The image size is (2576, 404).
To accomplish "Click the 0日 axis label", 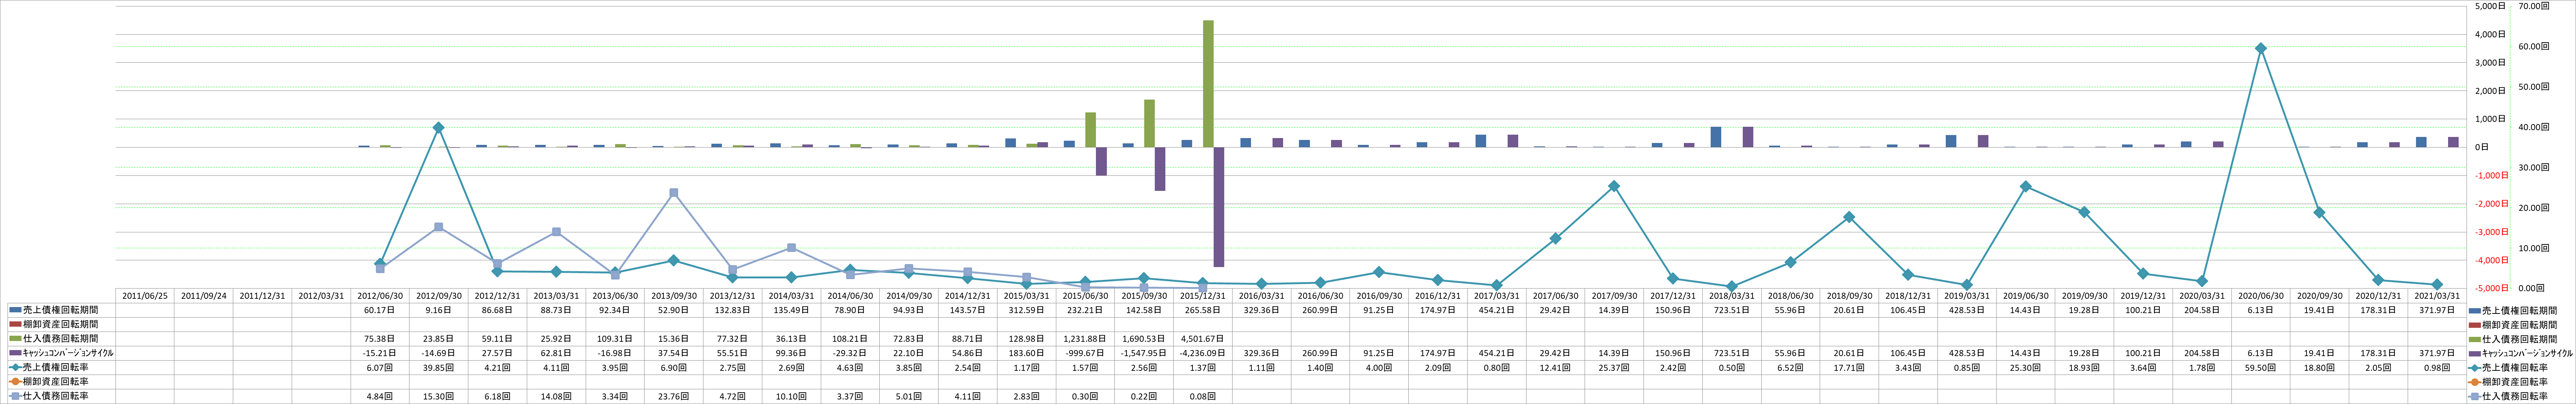I will click(2482, 147).
